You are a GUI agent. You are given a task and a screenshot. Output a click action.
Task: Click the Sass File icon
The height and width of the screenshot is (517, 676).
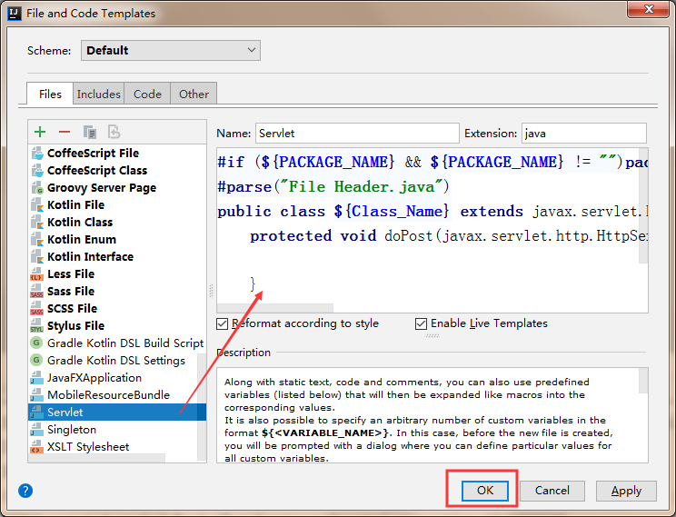(37, 291)
